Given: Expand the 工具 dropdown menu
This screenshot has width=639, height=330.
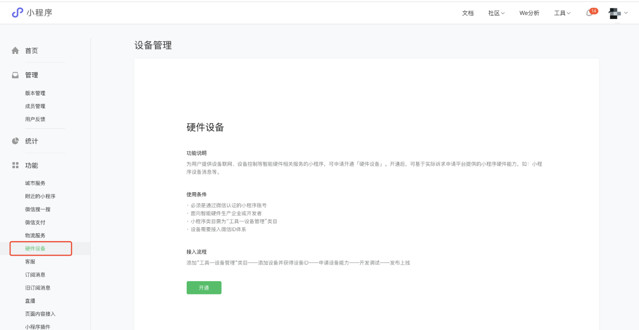Looking at the screenshot, I should pyautogui.click(x=562, y=13).
